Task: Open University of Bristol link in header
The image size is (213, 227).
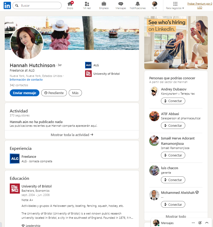Action: 106,74
